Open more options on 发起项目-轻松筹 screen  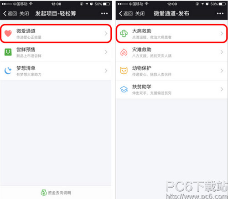[104, 14]
